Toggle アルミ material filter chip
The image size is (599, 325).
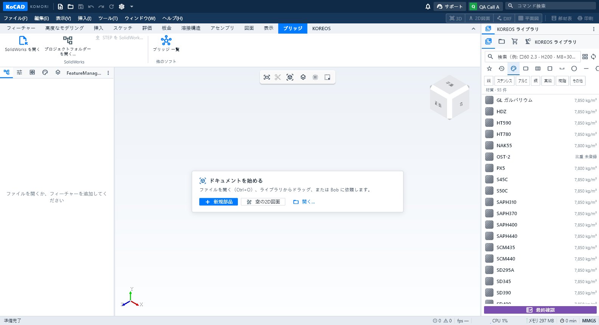pos(523,81)
